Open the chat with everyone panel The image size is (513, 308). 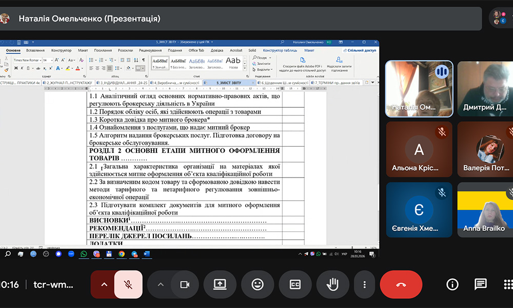(480, 284)
